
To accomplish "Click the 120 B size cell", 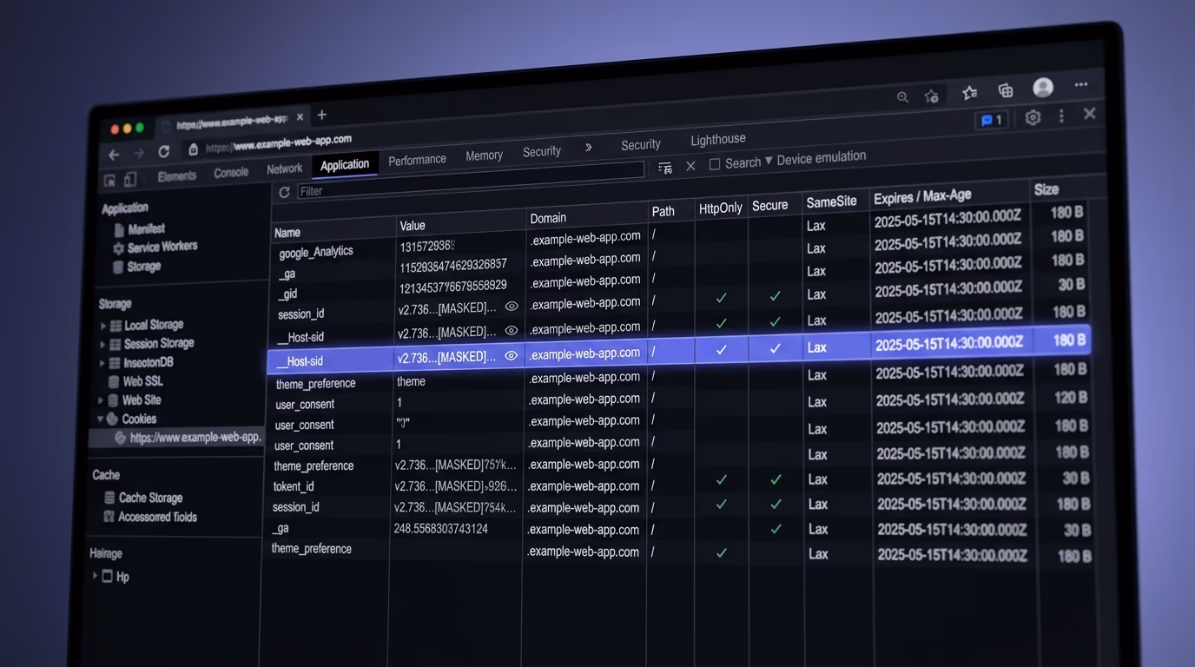I will (x=1071, y=398).
